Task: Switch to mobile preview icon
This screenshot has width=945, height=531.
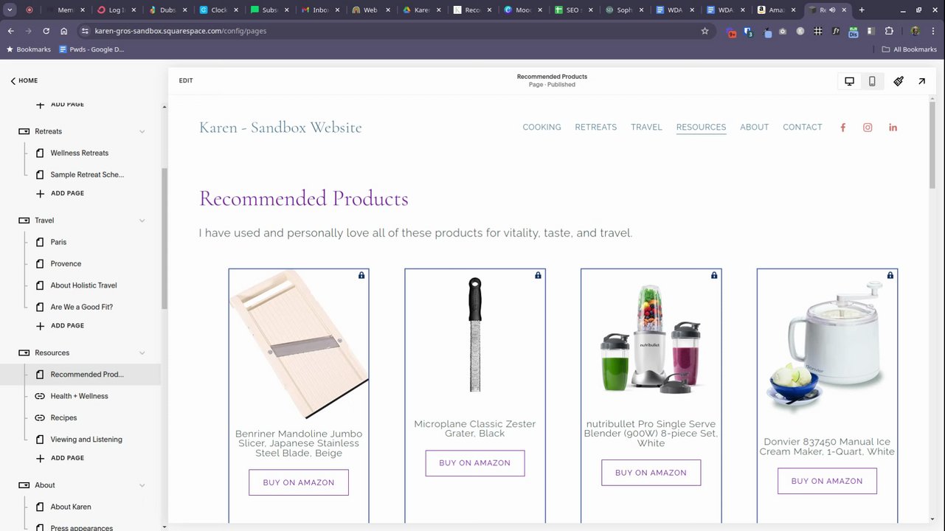Action: [872, 81]
